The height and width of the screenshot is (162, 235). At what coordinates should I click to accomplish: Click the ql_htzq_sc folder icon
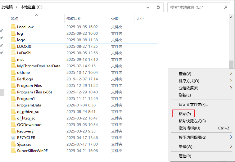[x=13, y=118]
